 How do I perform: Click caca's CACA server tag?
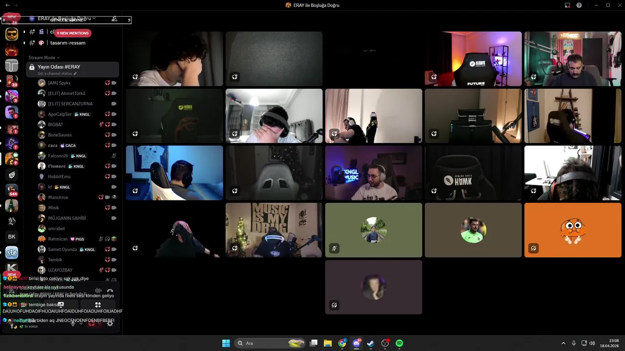(68, 146)
